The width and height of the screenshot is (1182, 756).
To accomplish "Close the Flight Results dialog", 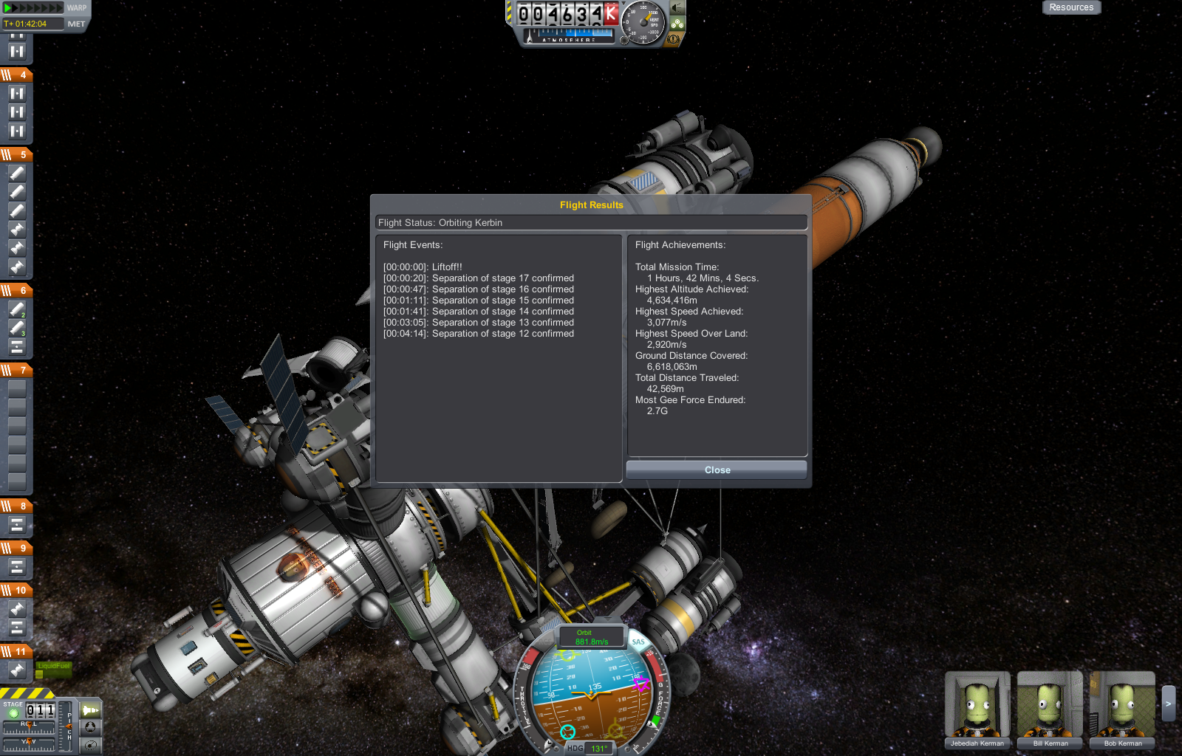I will point(717,470).
